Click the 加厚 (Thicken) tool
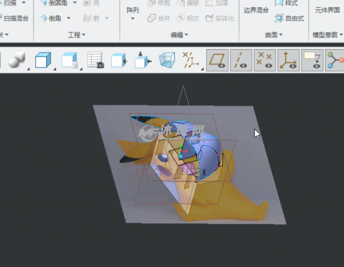Screen dimensions: 344x267 coord(217,3)
